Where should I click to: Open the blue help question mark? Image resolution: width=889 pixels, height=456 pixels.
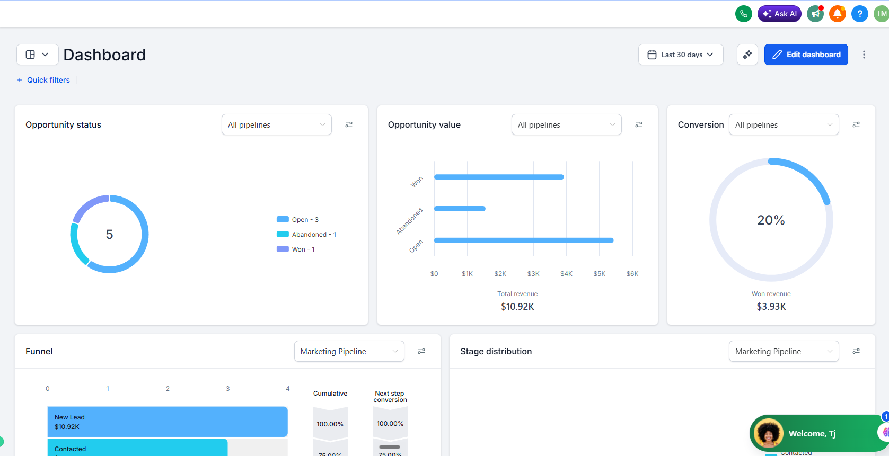[x=860, y=14]
